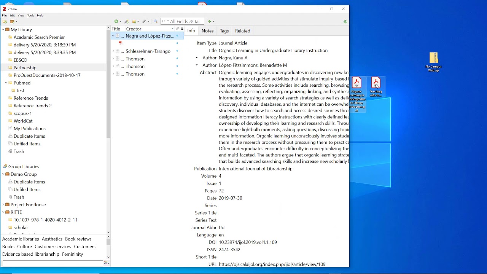Click the DOI field label
Screen dimensions: 487x274
point(213,242)
